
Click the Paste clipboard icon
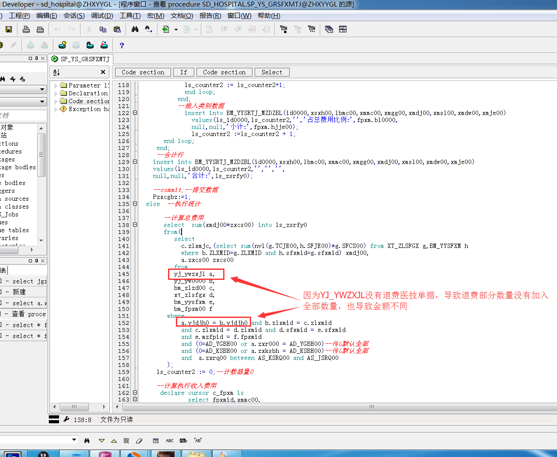pos(117,29)
